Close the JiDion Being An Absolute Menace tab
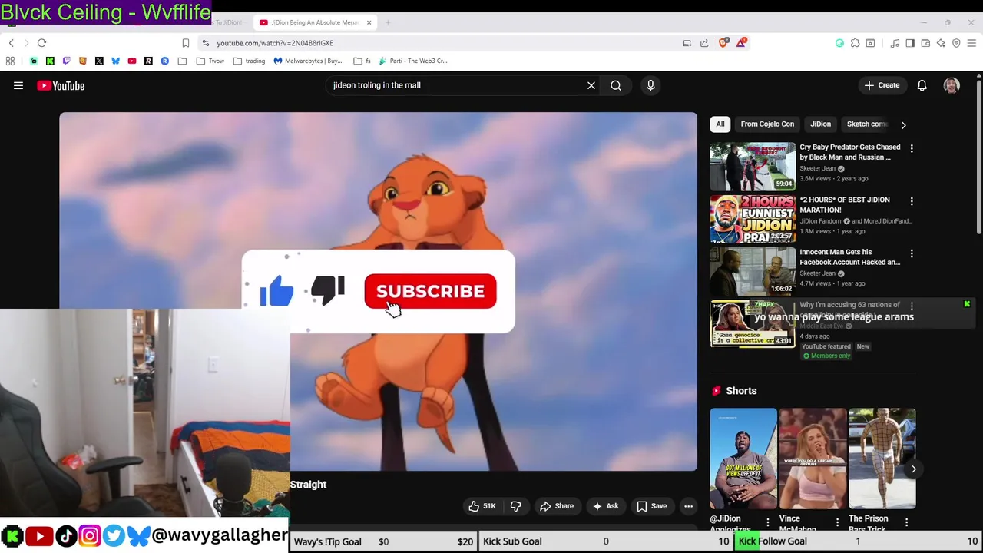Image resolution: width=983 pixels, height=553 pixels. [369, 22]
